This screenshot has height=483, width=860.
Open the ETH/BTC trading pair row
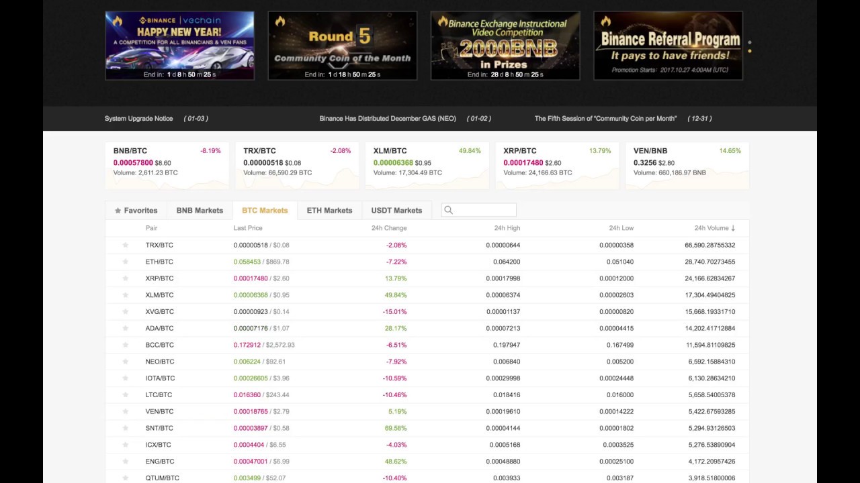pyautogui.click(x=427, y=262)
